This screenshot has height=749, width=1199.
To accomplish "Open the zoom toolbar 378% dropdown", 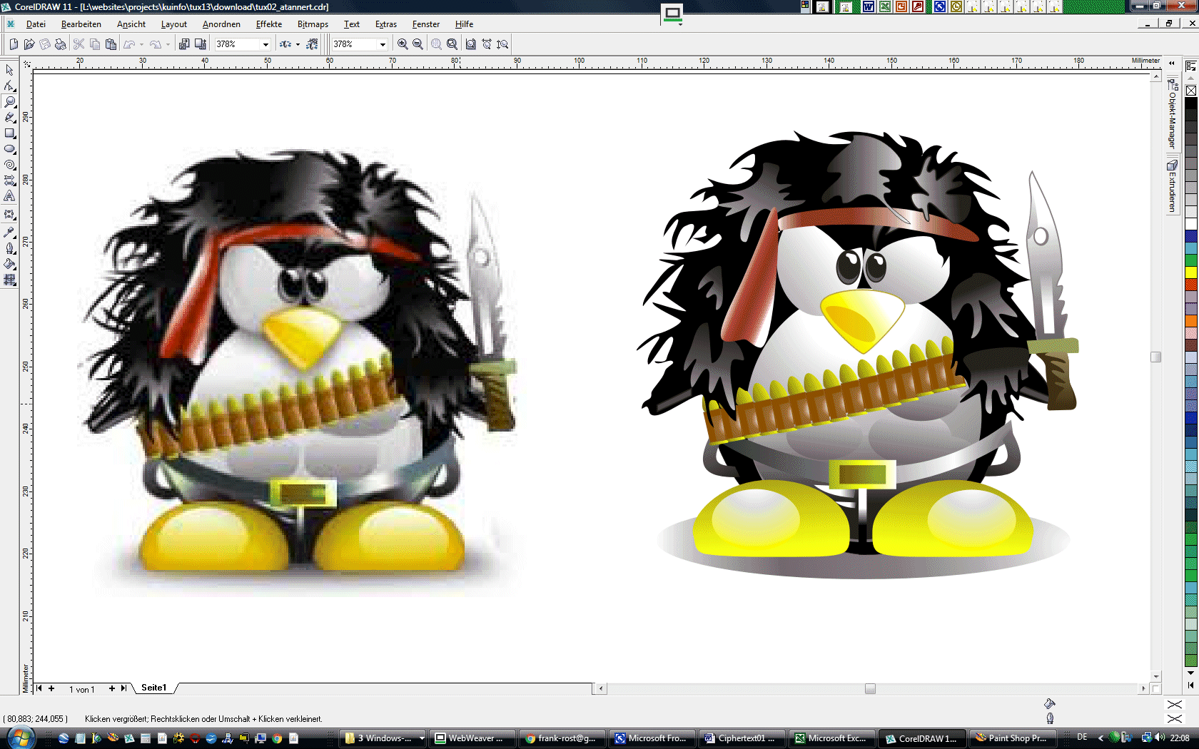I will [383, 44].
